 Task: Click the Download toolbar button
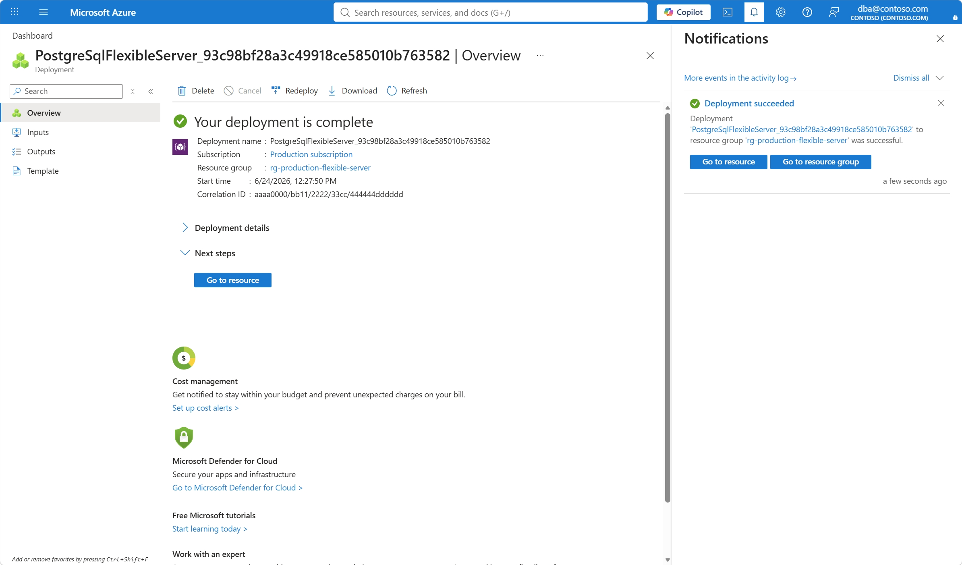[x=352, y=91]
